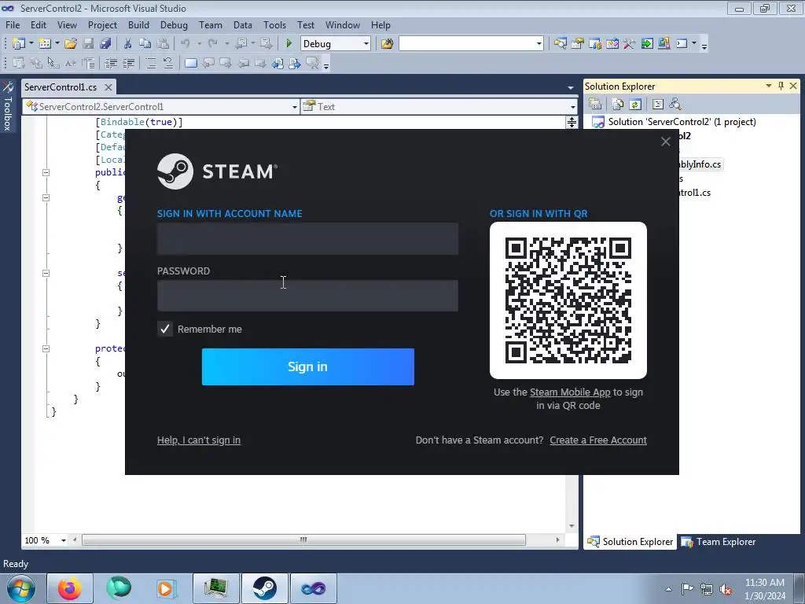Click the muted volume tray icon
Screen dimensions: 805x604
[726, 589]
